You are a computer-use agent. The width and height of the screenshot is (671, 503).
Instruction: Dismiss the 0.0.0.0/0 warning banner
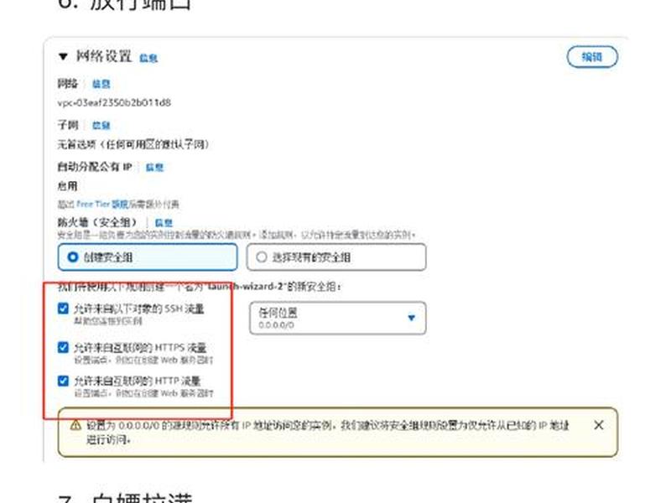click(x=599, y=425)
